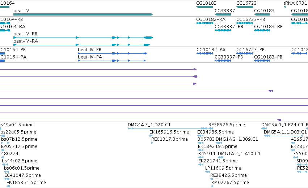Open the DMG5A1_1.D03.C1 feature label

pos(285,132)
